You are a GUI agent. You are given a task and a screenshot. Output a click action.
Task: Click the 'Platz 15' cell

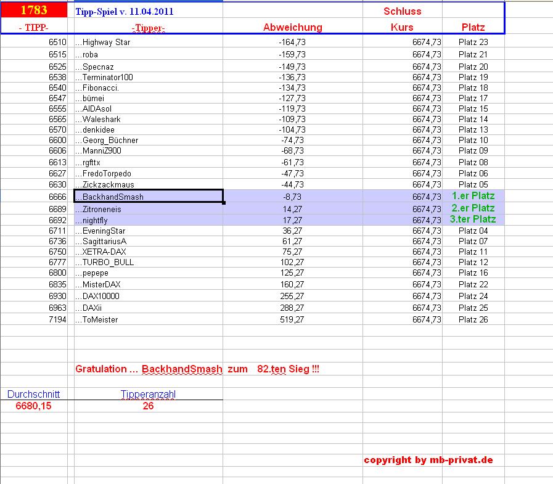(x=473, y=109)
